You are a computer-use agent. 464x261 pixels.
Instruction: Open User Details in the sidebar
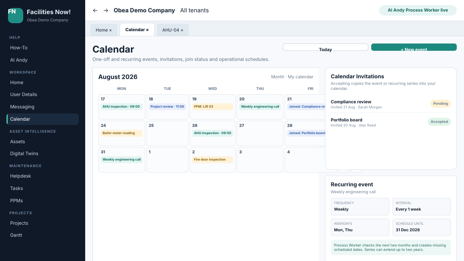coord(42,95)
